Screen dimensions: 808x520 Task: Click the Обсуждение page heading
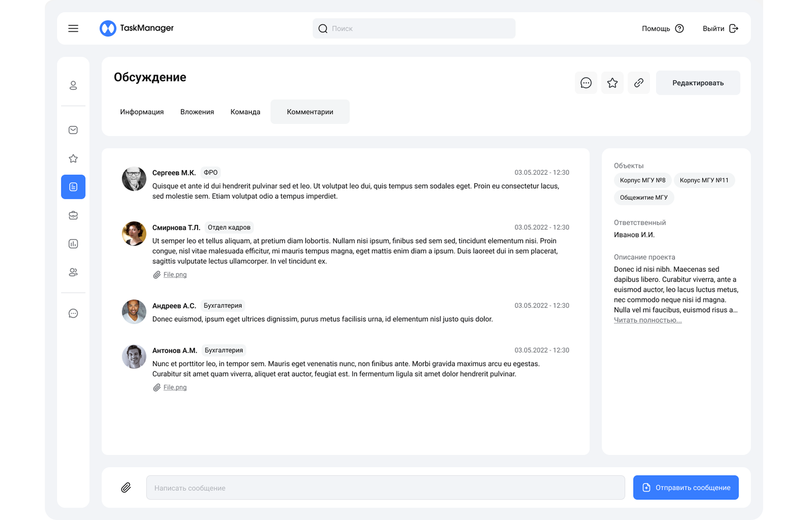[150, 77]
